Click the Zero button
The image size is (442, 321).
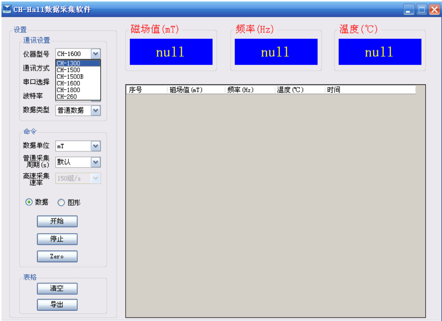(x=57, y=256)
